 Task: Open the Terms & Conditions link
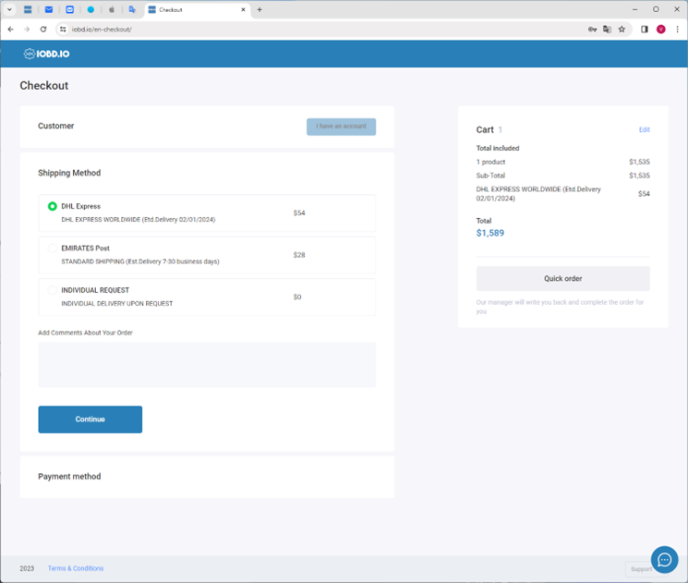tap(76, 568)
